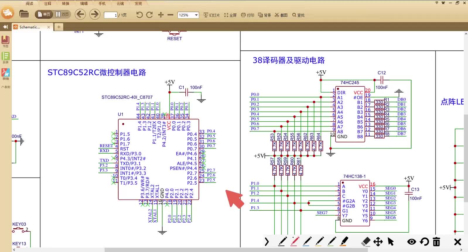Go to the previous page with the left arrow

click(80, 14)
